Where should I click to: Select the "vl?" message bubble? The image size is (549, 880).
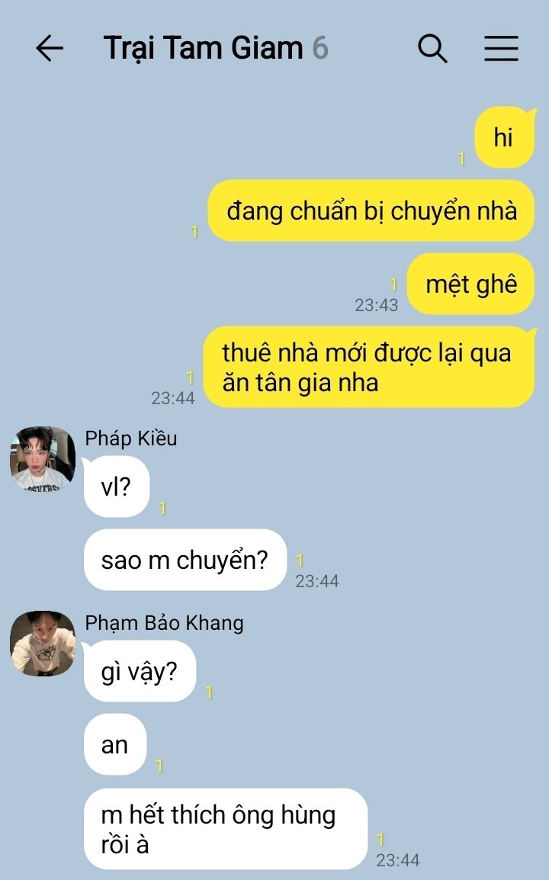[x=116, y=487]
